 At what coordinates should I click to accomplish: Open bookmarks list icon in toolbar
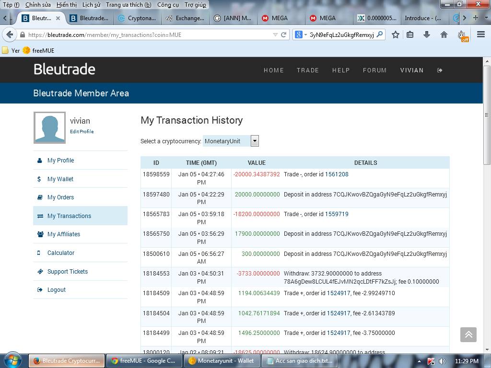pyautogui.click(x=410, y=34)
